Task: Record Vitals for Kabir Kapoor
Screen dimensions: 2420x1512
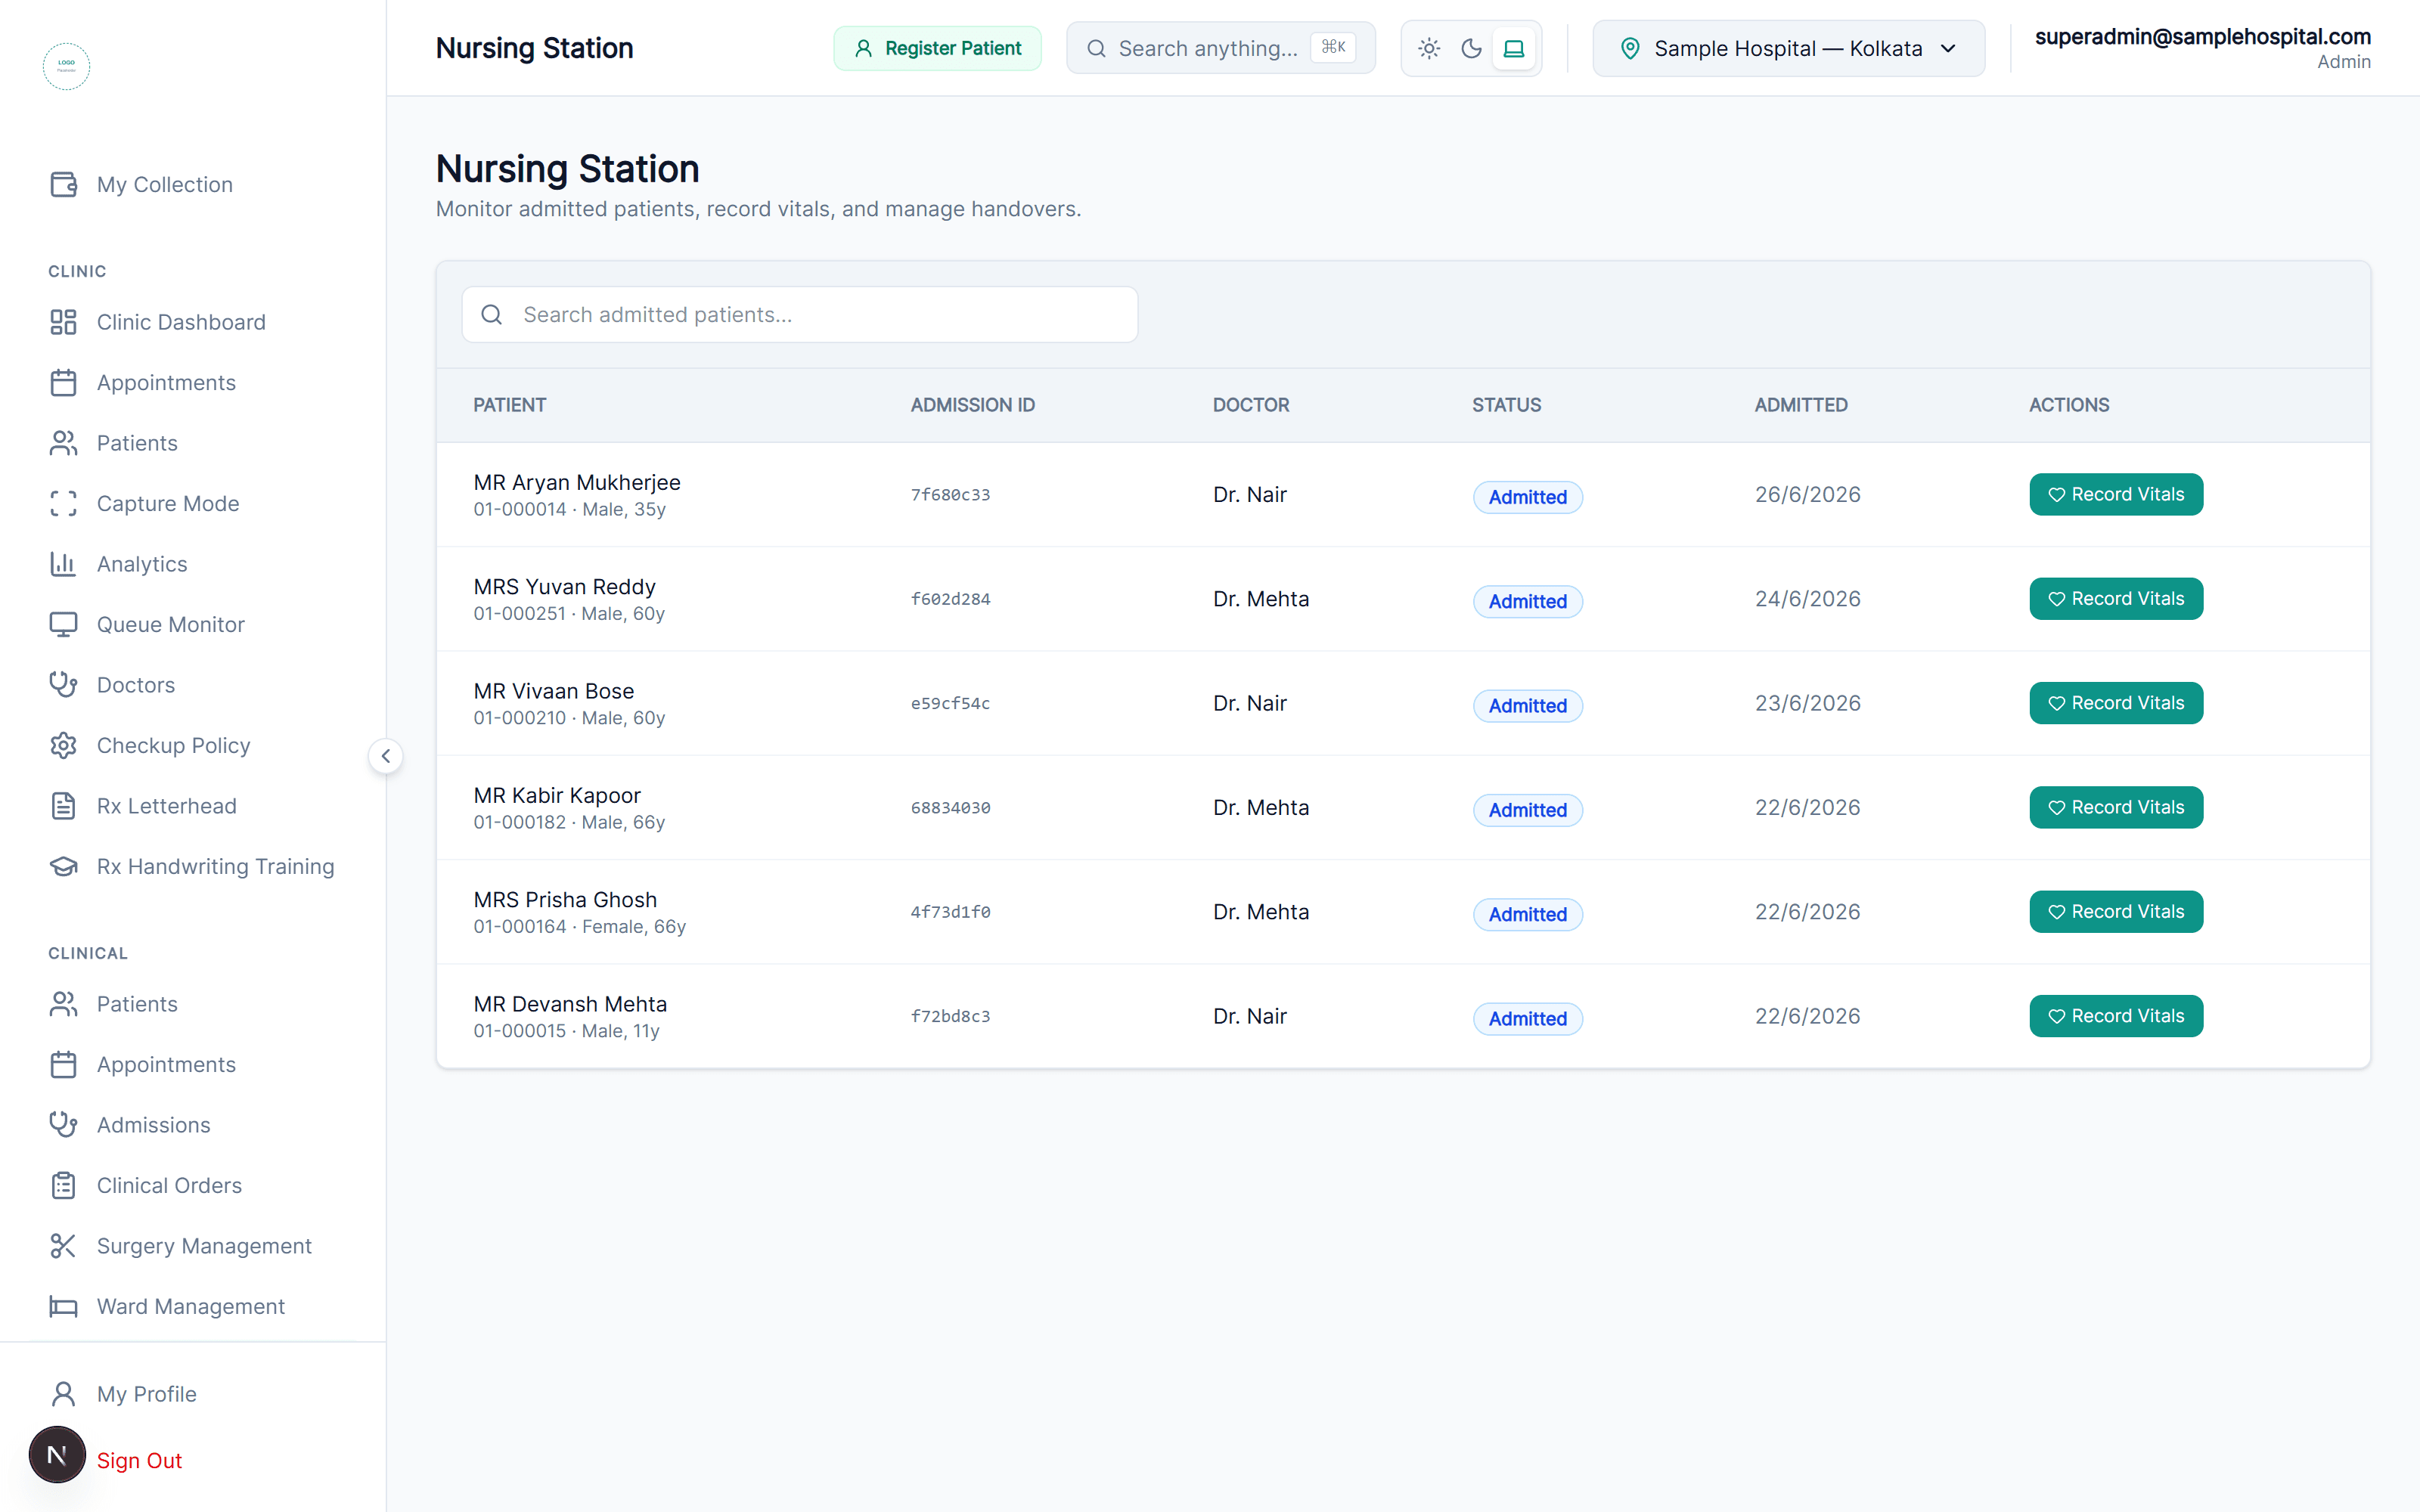Action: (x=2116, y=807)
